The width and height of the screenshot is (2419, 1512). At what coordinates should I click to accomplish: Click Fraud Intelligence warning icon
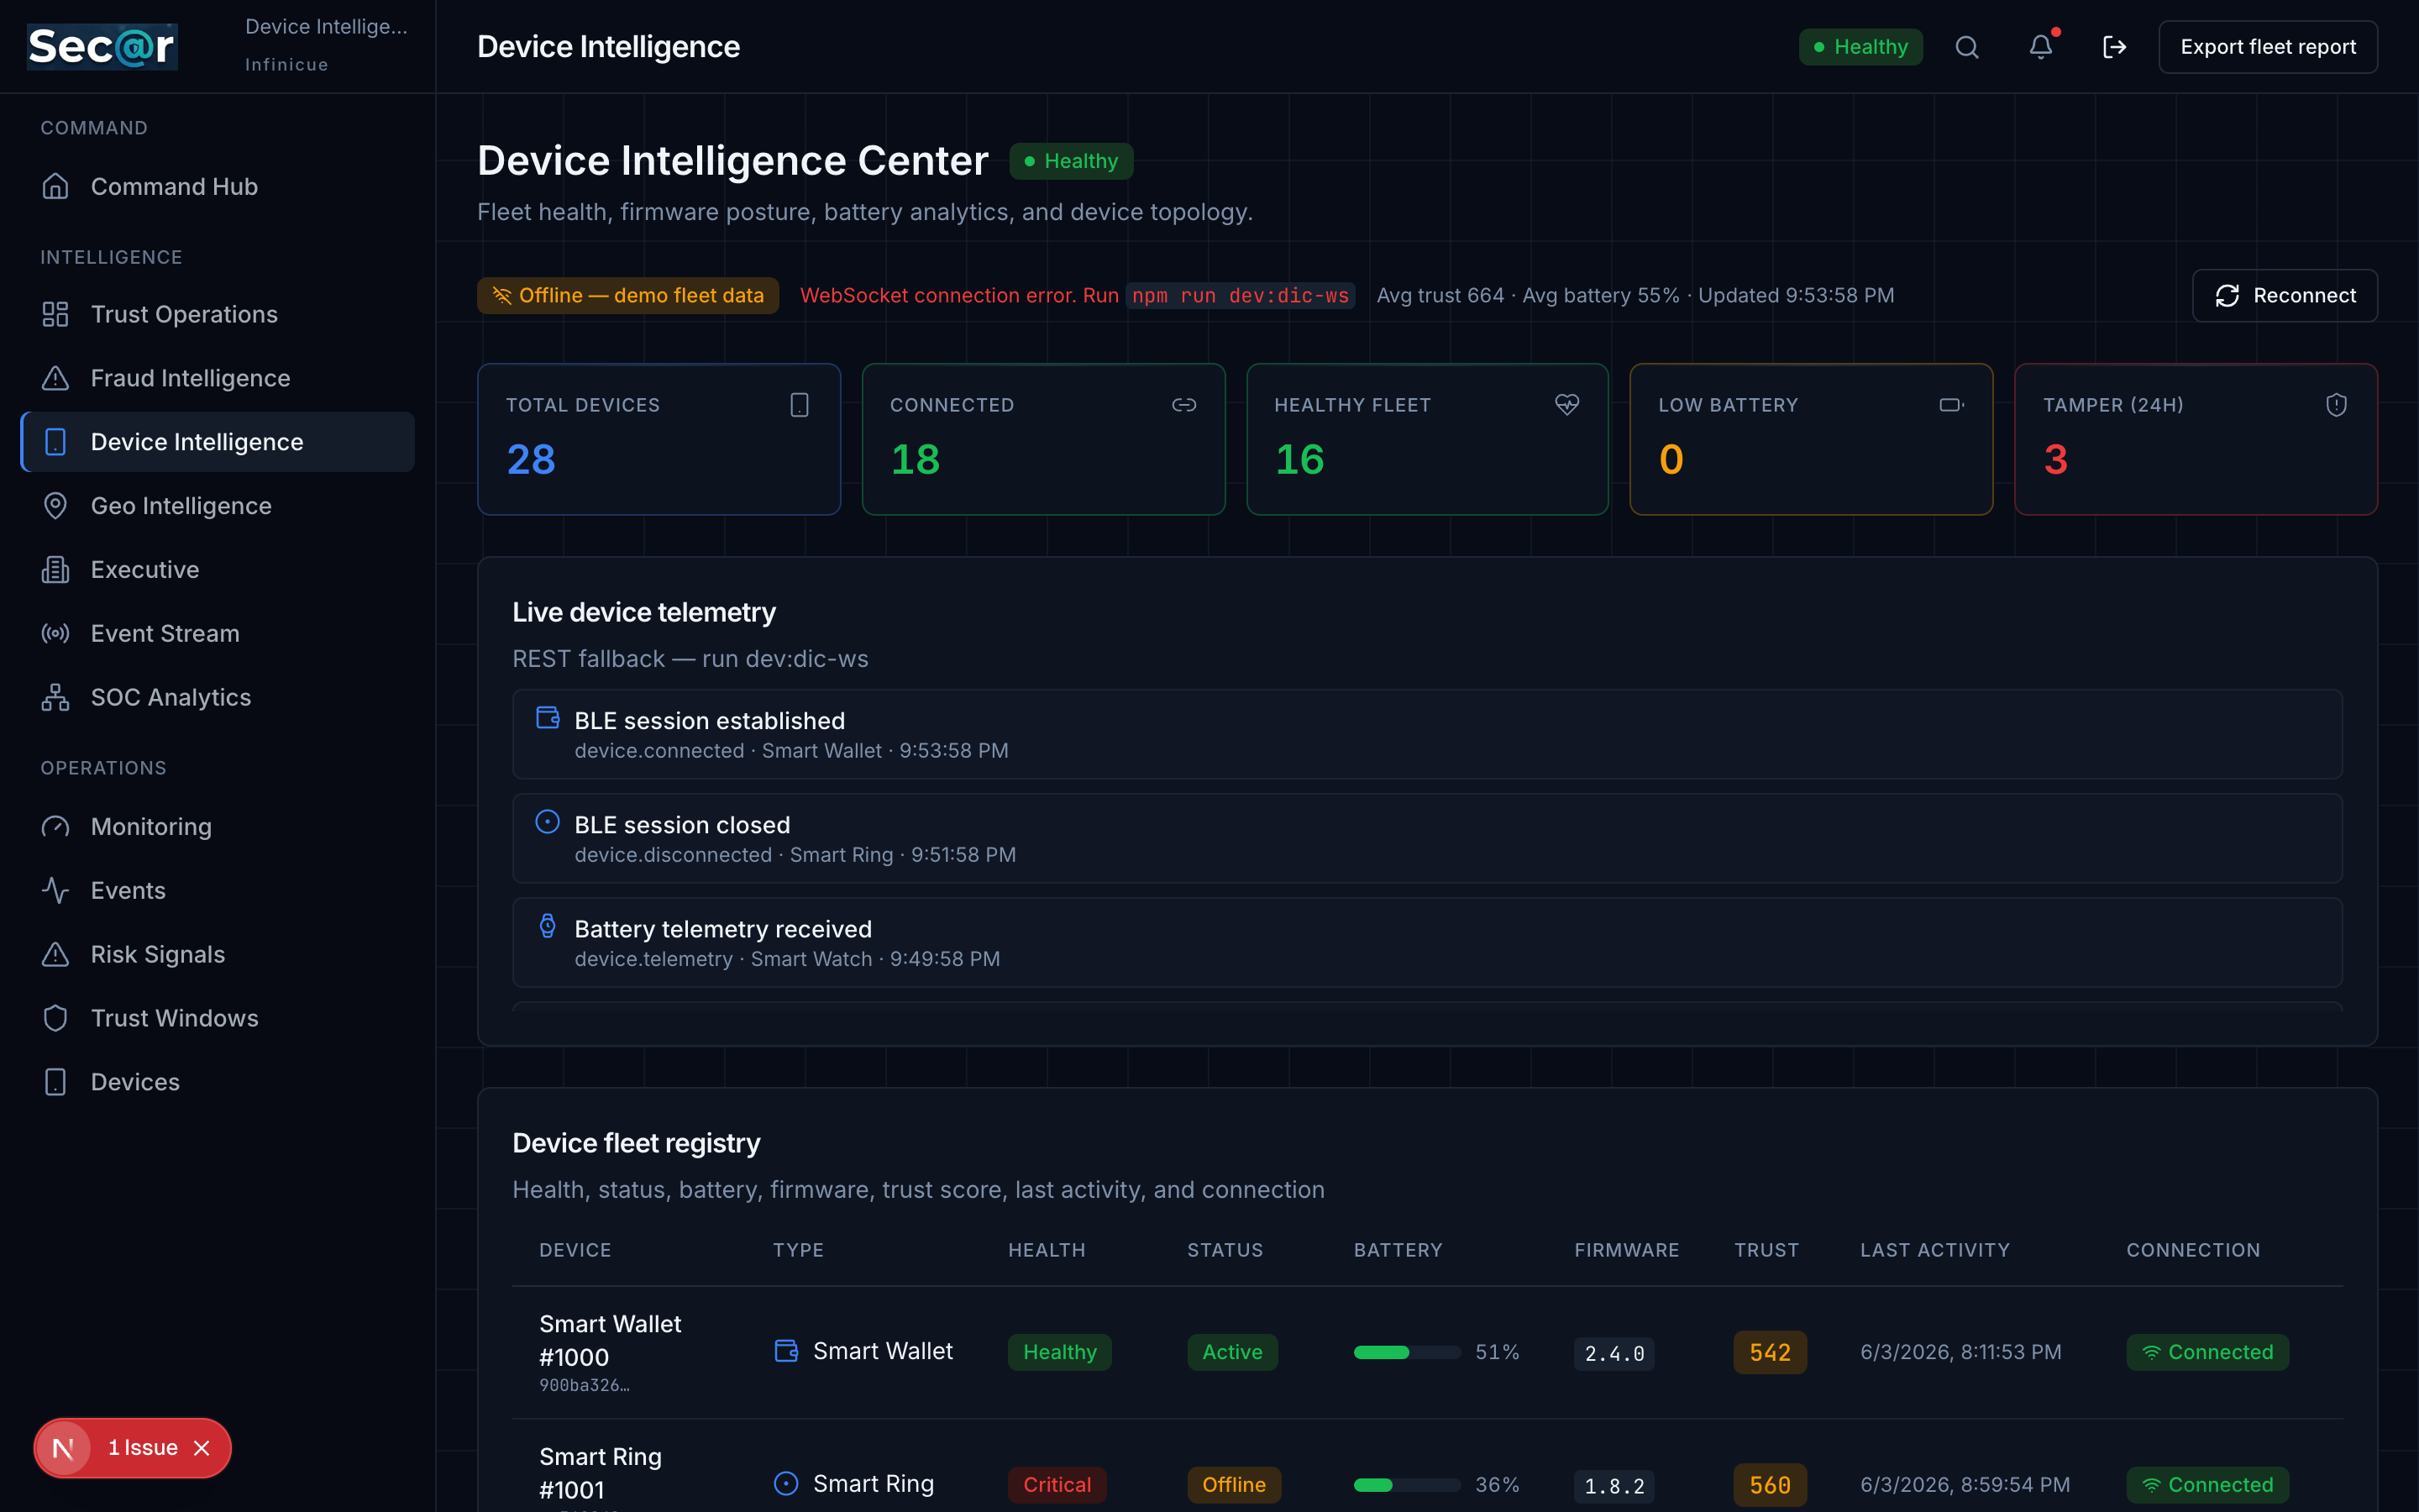click(56, 378)
